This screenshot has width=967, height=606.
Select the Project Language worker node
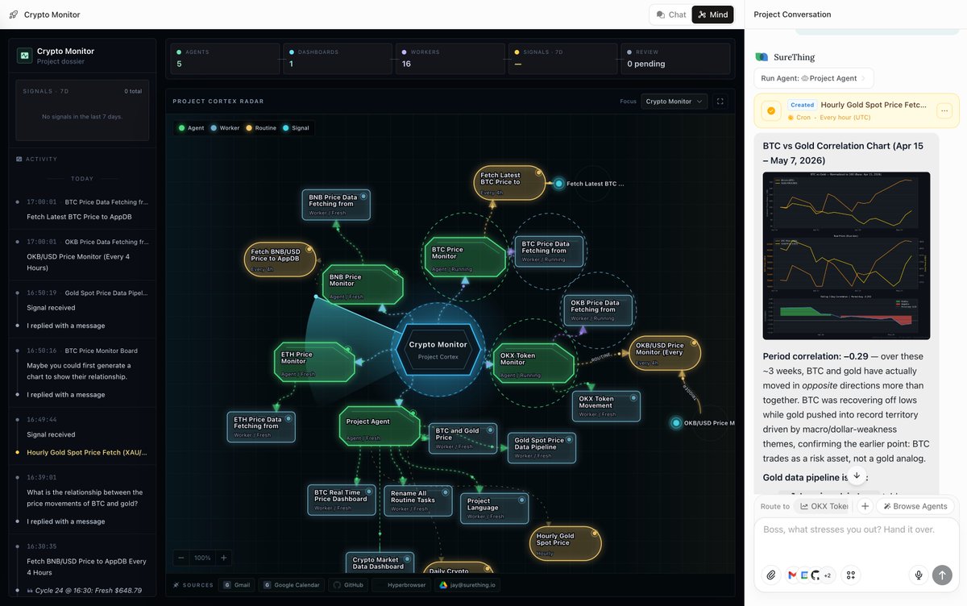point(496,508)
